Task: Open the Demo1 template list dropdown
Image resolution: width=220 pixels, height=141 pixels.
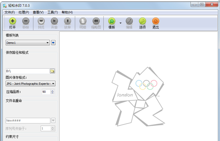Action: click(28, 43)
